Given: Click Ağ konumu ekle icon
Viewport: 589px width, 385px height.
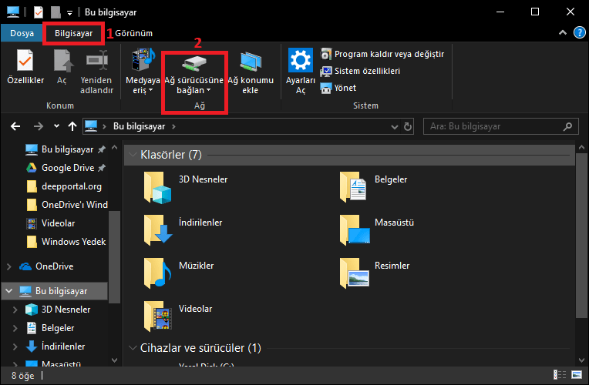Looking at the screenshot, I should coord(251,61).
